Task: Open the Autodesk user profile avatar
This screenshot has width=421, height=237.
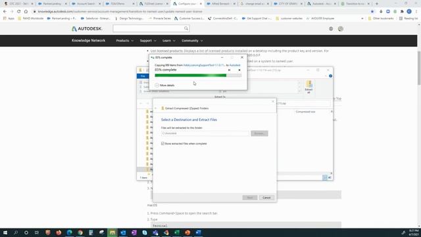Action: [341, 29]
